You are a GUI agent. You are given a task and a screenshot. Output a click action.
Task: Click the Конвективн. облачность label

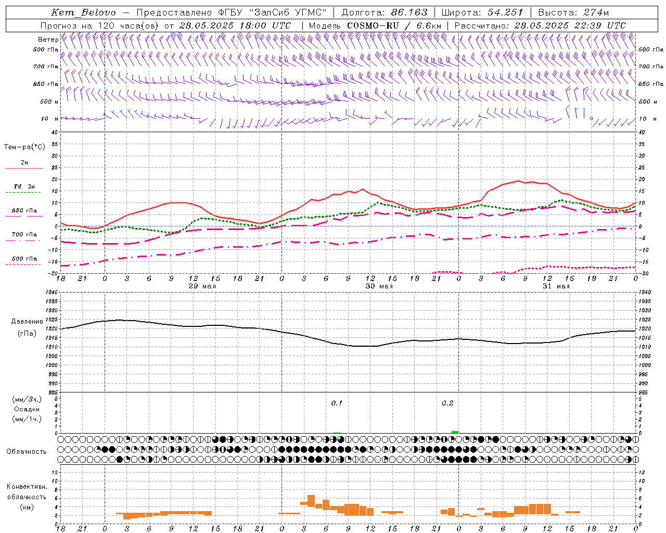pyautogui.click(x=27, y=492)
